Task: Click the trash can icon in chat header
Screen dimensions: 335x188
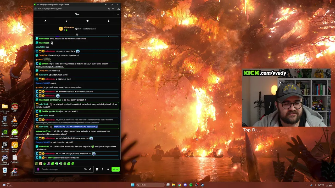Action: 66,21
